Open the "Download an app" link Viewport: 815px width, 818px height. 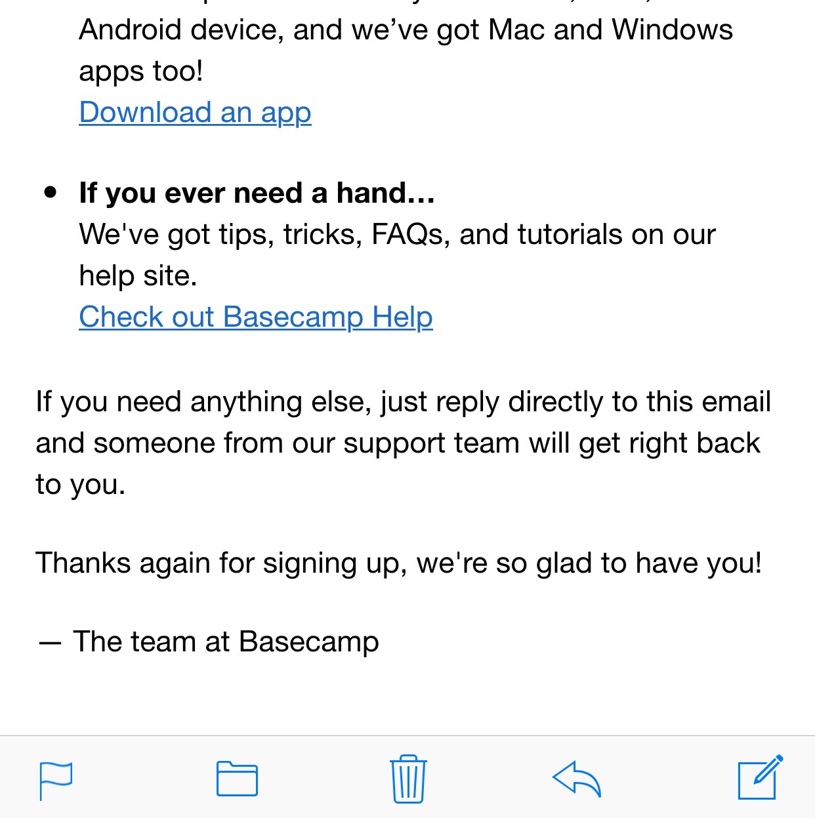[x=195, y=112]
